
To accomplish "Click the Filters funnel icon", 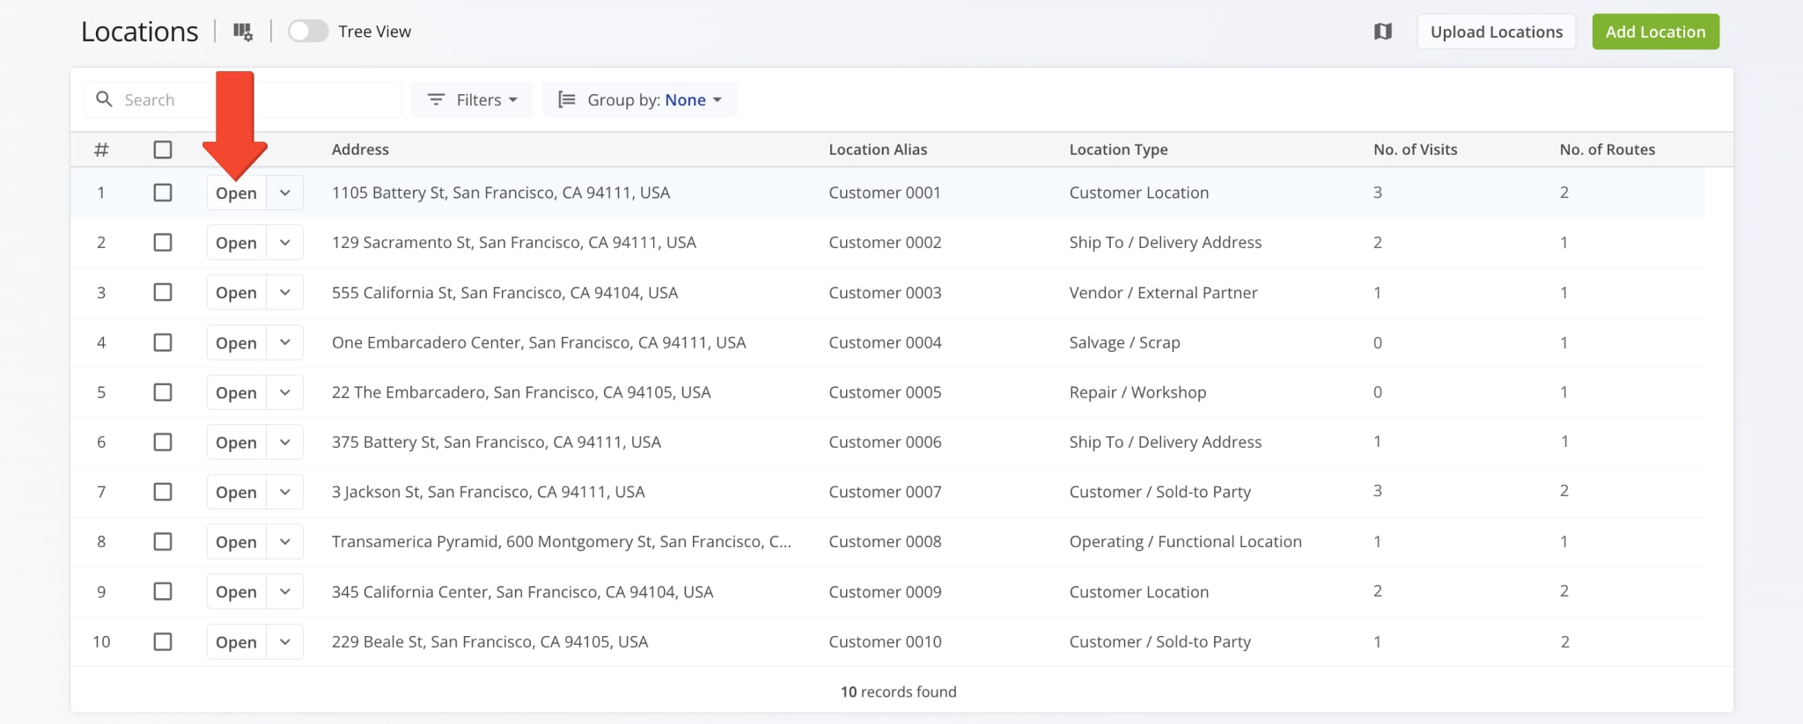I will [x=436, y=99].
